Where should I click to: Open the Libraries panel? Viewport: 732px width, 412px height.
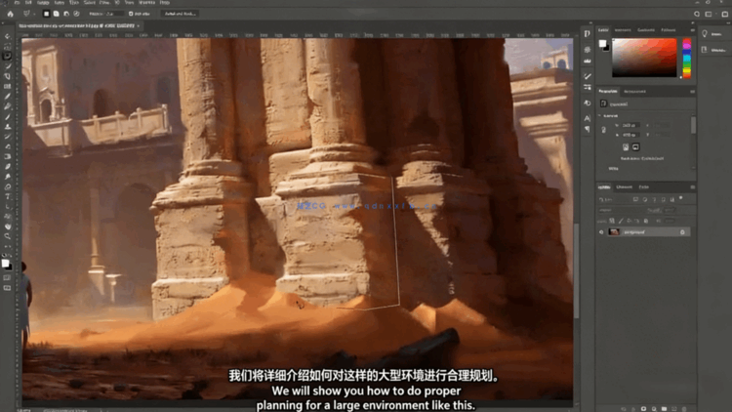coord(712,50)
